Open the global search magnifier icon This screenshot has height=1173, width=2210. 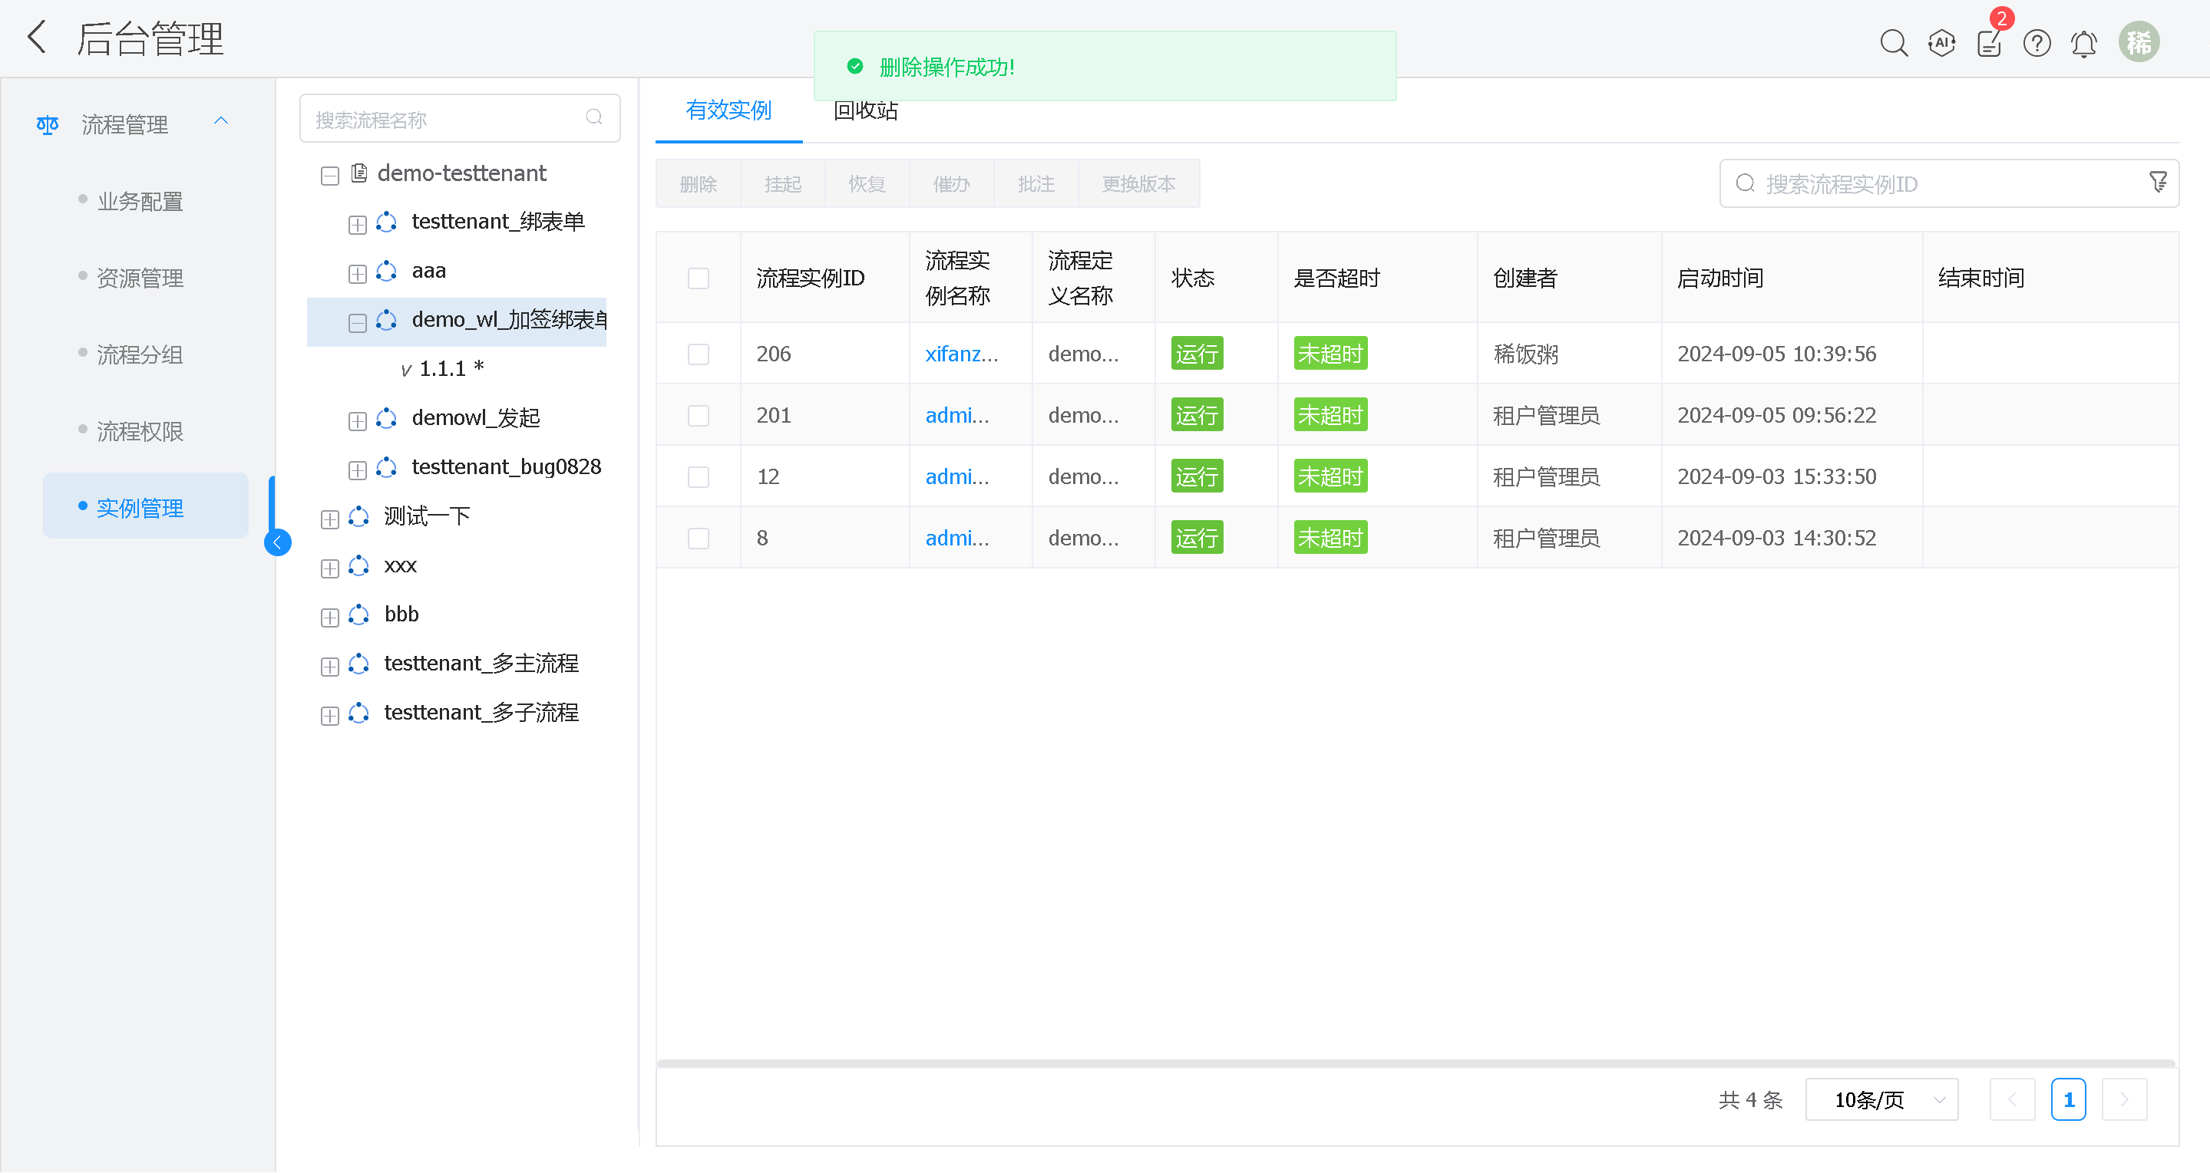pyautogui.click(x=1894, y=43)
